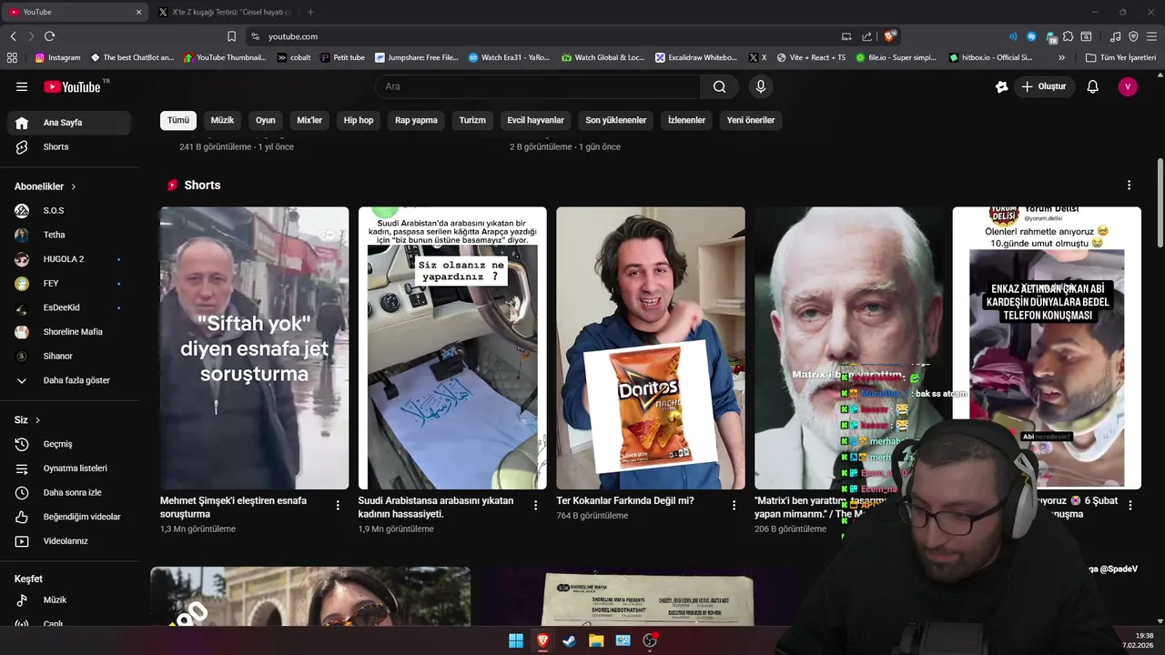This screenshot has width=1165, height=655.
Task: Open the Shoreline Mafia channel
Action: (69, 332)
